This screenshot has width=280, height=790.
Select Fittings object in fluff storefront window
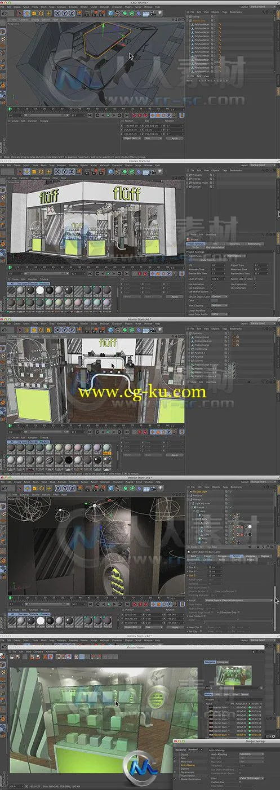pos(195,179)
